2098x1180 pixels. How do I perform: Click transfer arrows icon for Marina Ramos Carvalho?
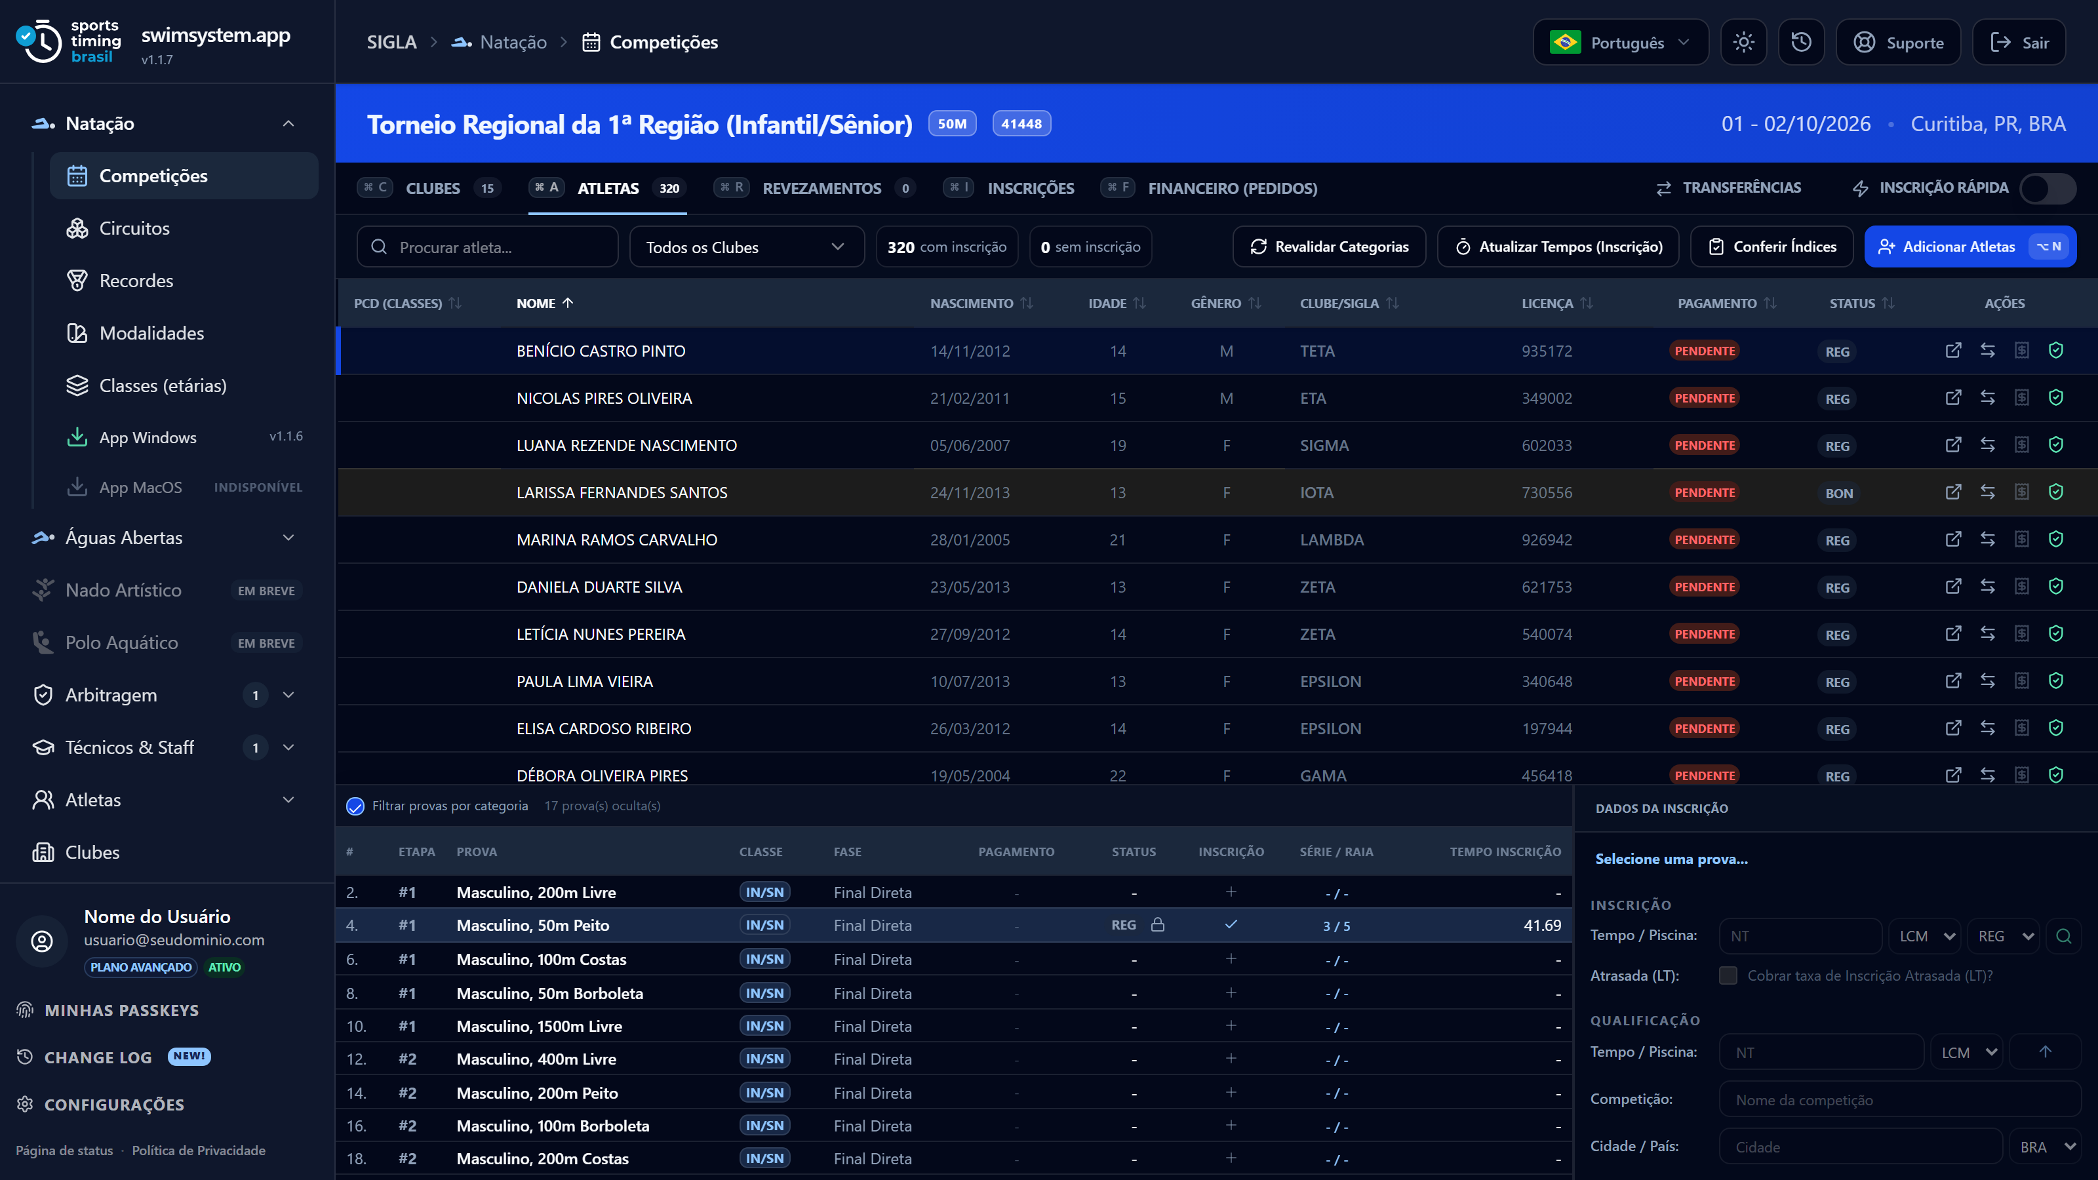point(1987,539)
